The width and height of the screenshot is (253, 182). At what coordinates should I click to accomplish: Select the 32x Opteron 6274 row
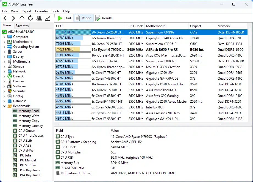[x=151, y=61]
